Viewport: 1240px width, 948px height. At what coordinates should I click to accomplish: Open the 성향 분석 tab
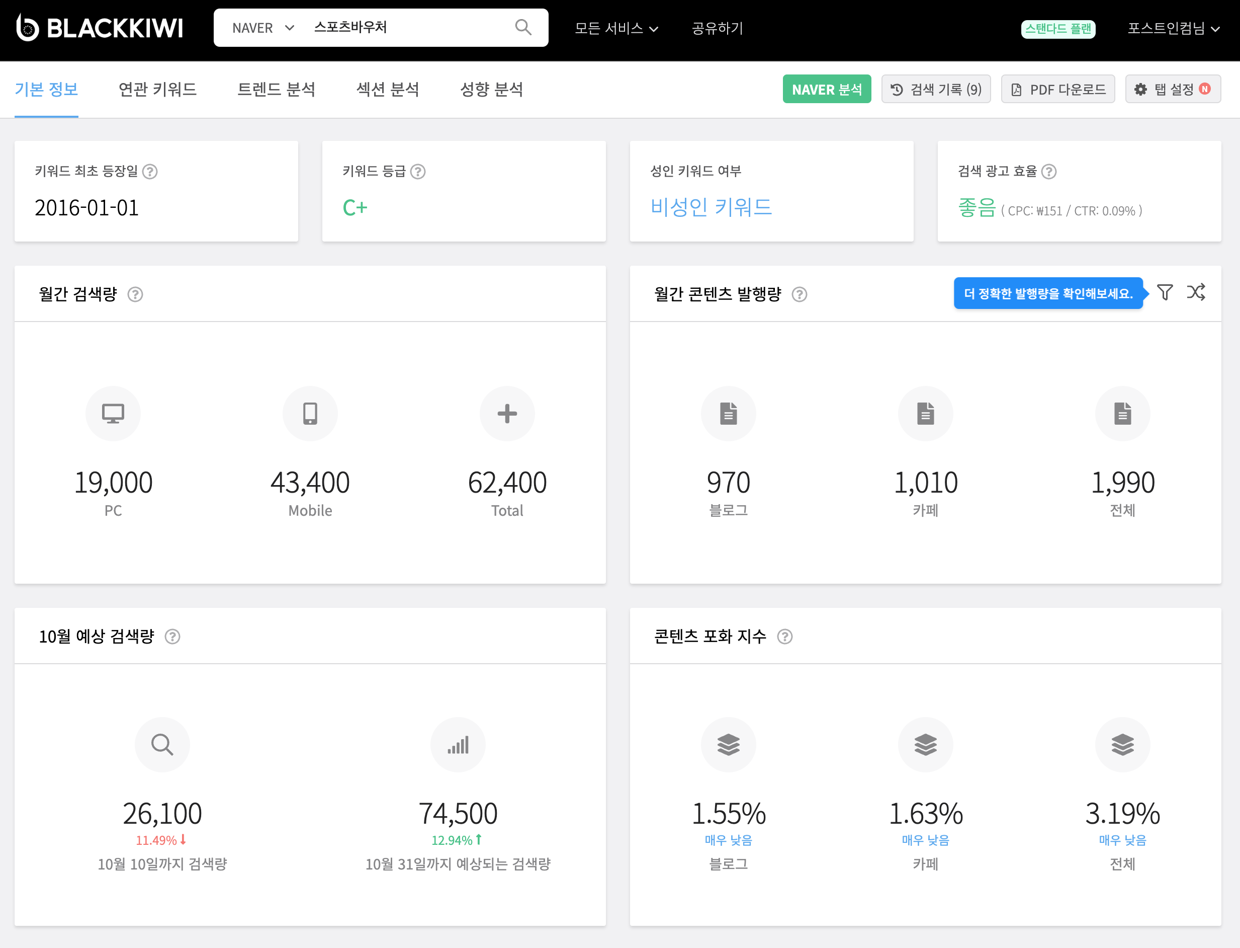pos(492,89)
